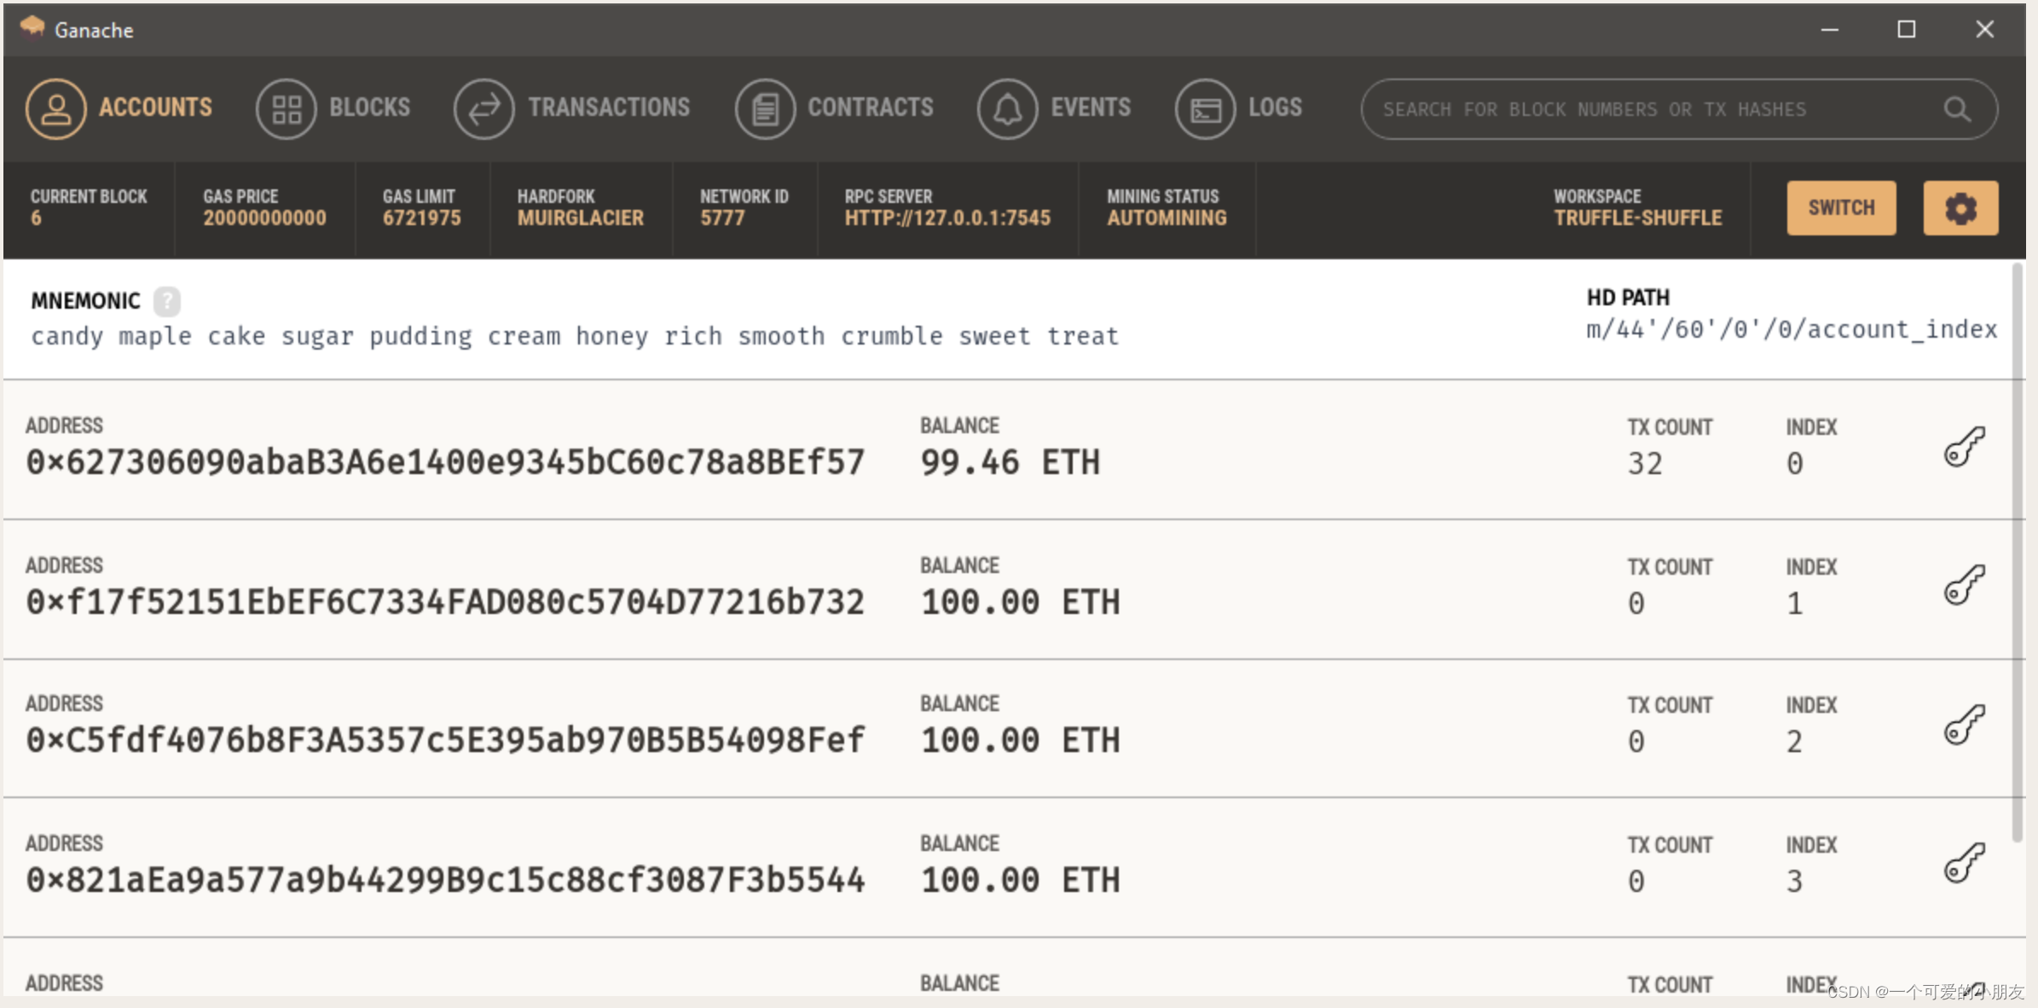Click the 100.00 ETH balance of index 3

pos(1020,881)
